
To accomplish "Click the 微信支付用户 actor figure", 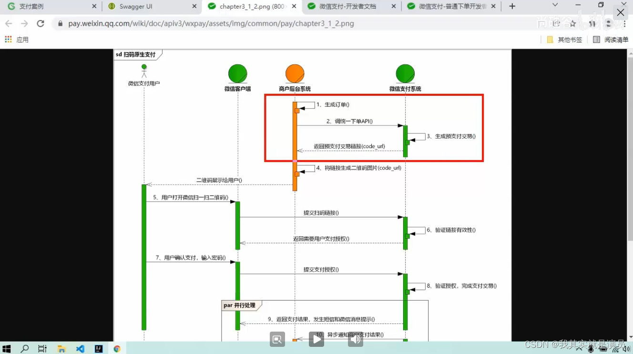I will click(144, 71).
